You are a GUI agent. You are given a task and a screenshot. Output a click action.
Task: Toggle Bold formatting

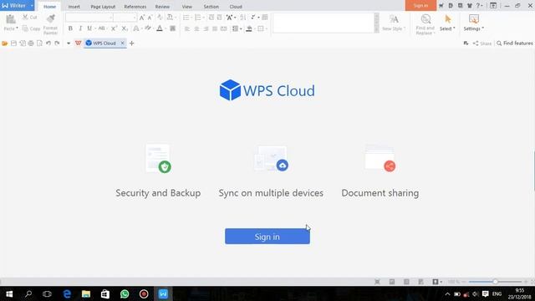70,28
